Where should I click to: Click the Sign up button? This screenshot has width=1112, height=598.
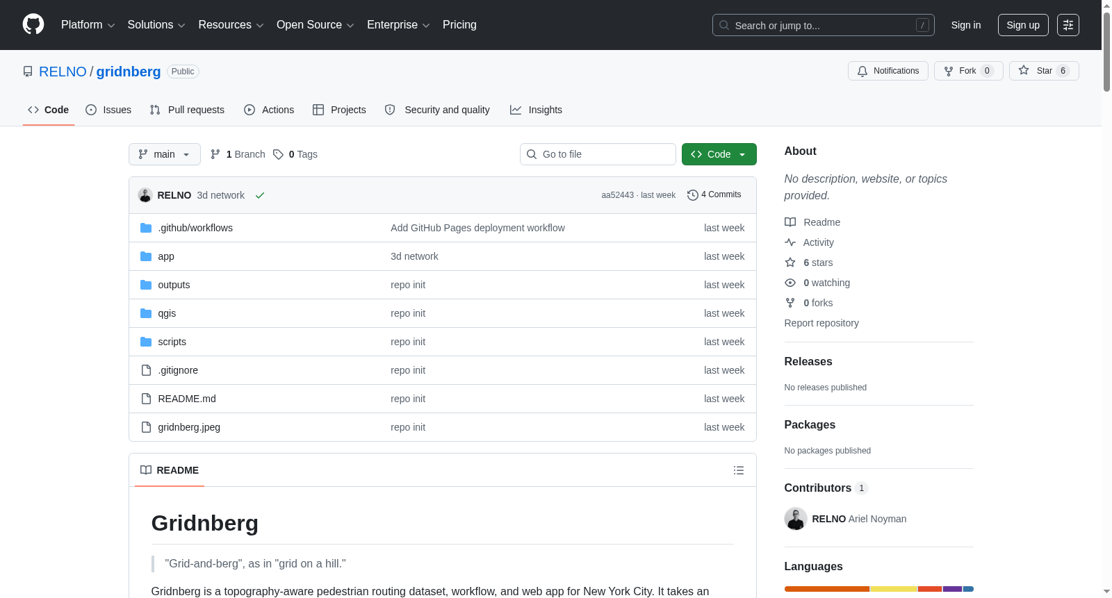pyautogui.click(x=1023, y=25)
